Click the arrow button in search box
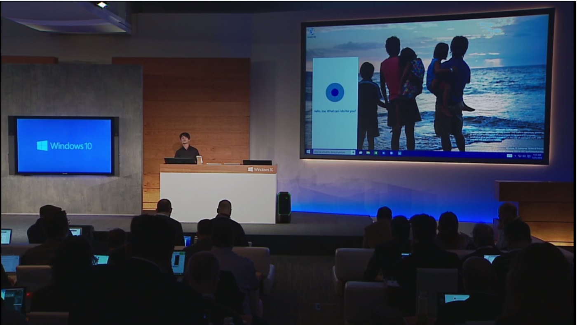This screenshot has height=325, width=577. [x=353, y=152]
